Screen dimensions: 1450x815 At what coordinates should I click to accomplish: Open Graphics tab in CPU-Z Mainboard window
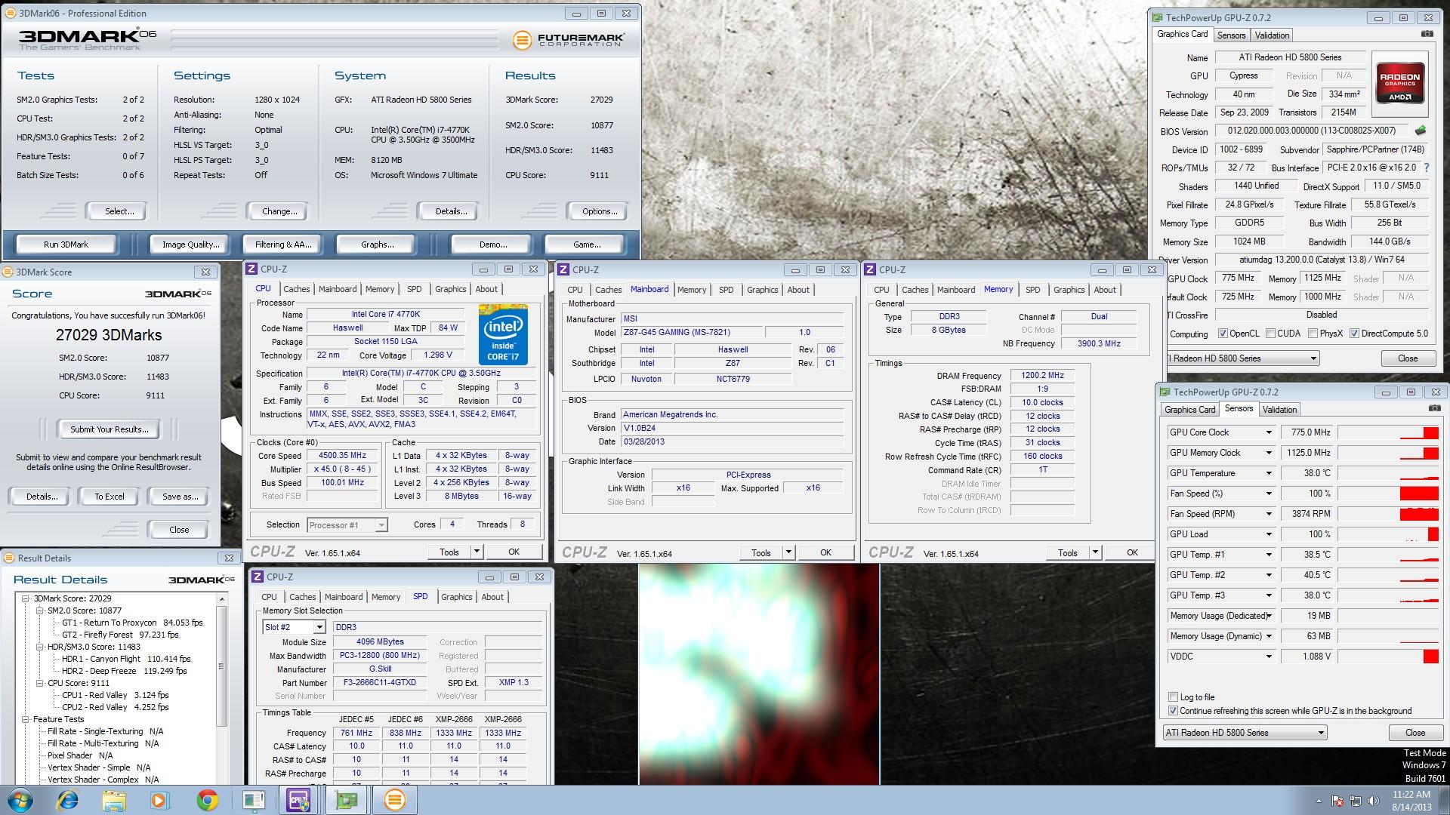coord(762,290)
